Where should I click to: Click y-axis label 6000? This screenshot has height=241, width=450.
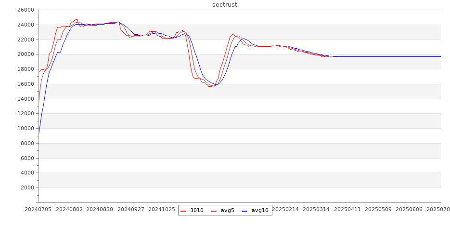coord(27,158)
